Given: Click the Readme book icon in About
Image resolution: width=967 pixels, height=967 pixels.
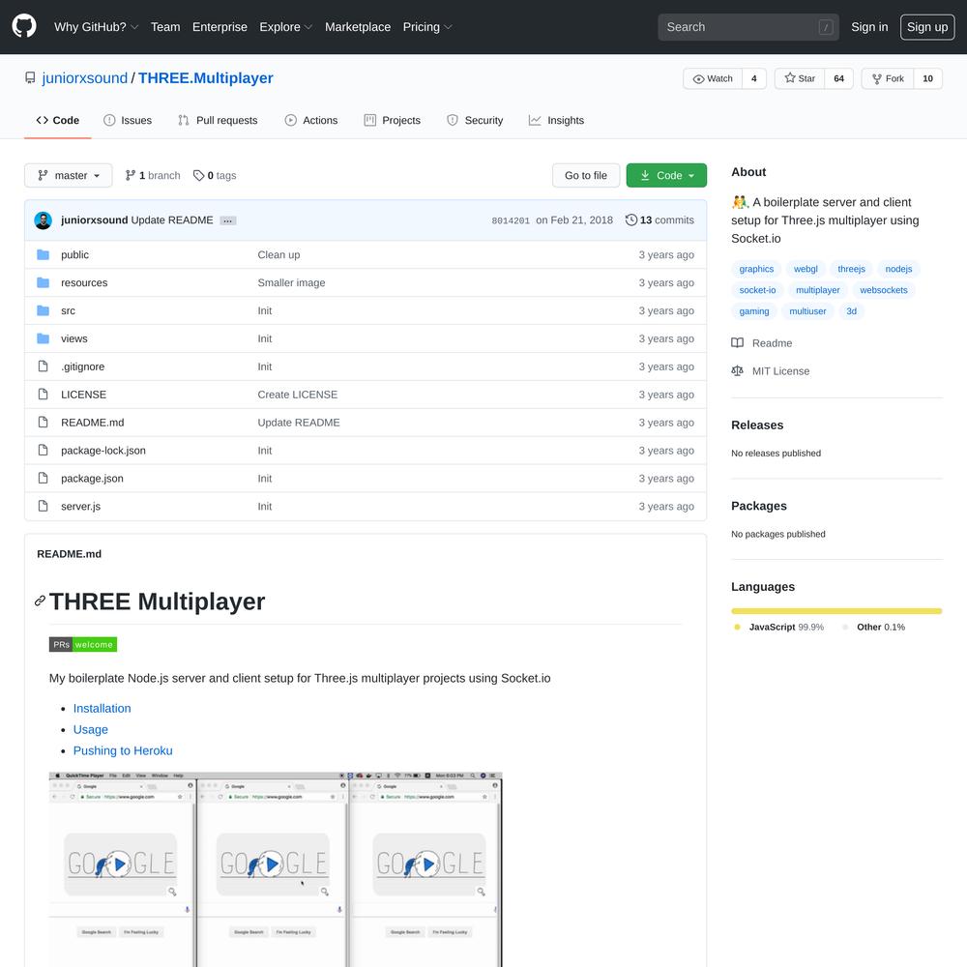Looking at the screenshot, I should (x=738, y=343).
